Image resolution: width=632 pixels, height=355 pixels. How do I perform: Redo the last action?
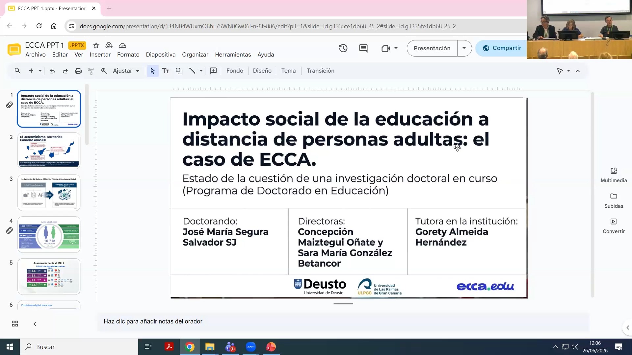pyautogui.click(x=65, y=71)
